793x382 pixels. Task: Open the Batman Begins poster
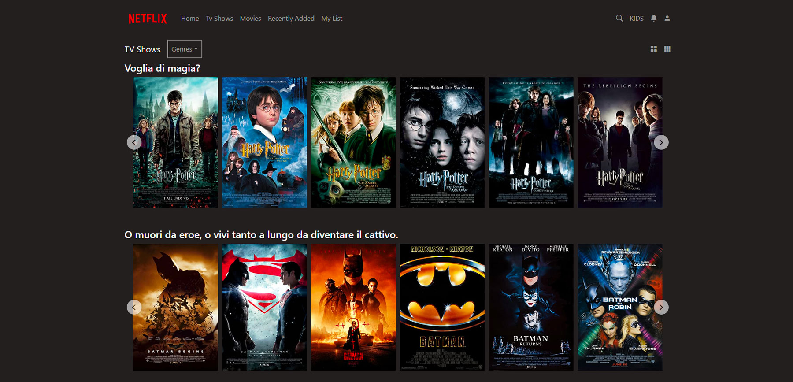pos(175,307)
